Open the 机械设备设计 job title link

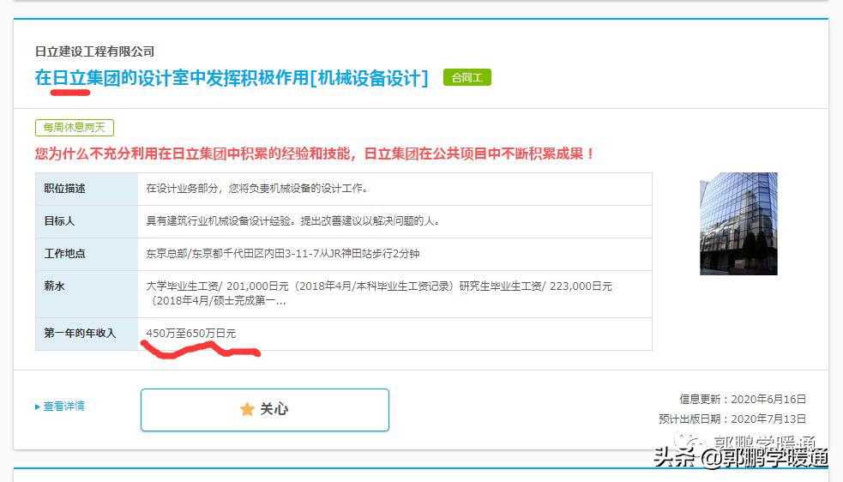[232, 78]
